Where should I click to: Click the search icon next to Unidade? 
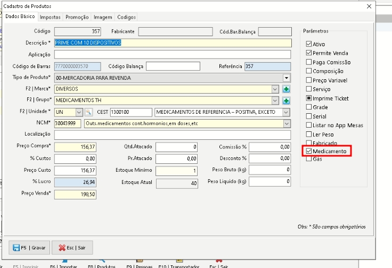88,112
